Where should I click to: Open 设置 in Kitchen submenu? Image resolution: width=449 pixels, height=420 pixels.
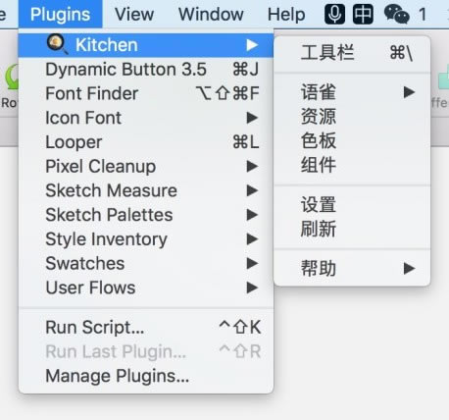[x=352, y=205]
